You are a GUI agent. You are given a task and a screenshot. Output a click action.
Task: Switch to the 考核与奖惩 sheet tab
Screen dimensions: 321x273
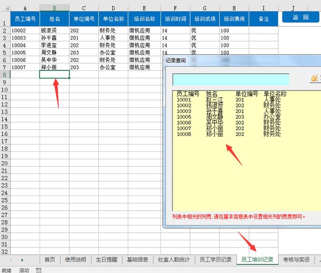pyautogui.click(x=296, y=259)
